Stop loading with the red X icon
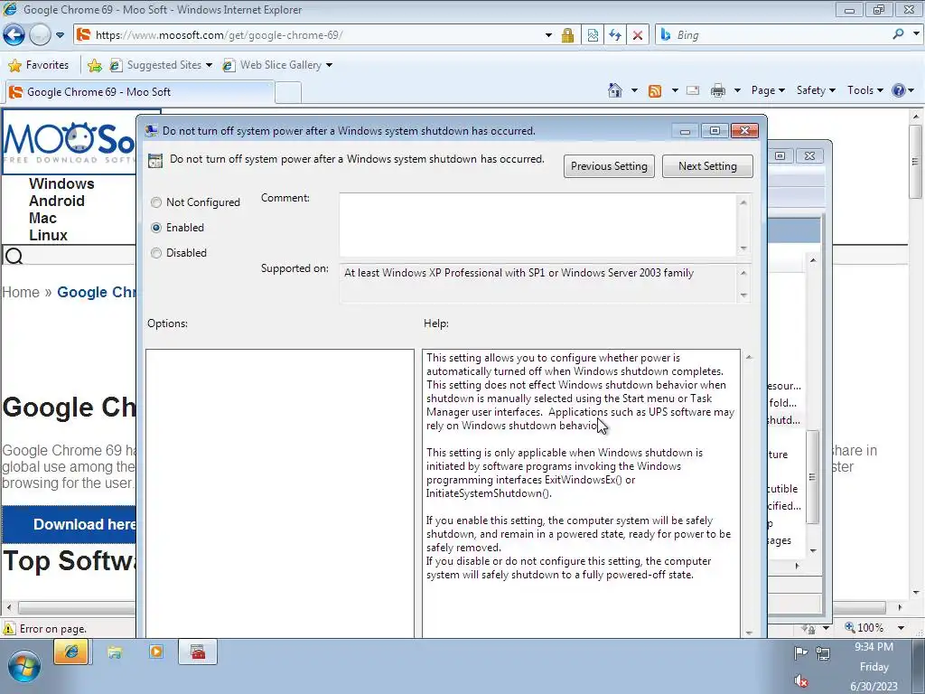This screenshot has width=925, height=694. coord(638,35)
